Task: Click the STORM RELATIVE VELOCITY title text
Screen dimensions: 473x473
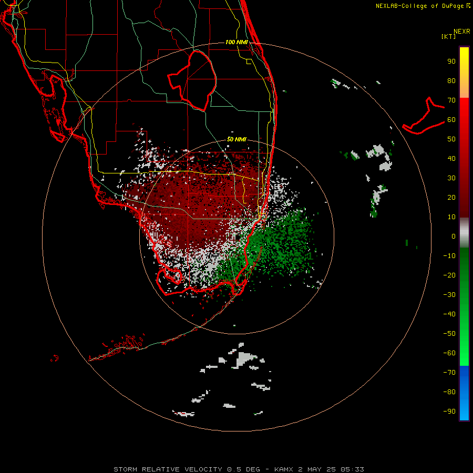Action: 168,469
